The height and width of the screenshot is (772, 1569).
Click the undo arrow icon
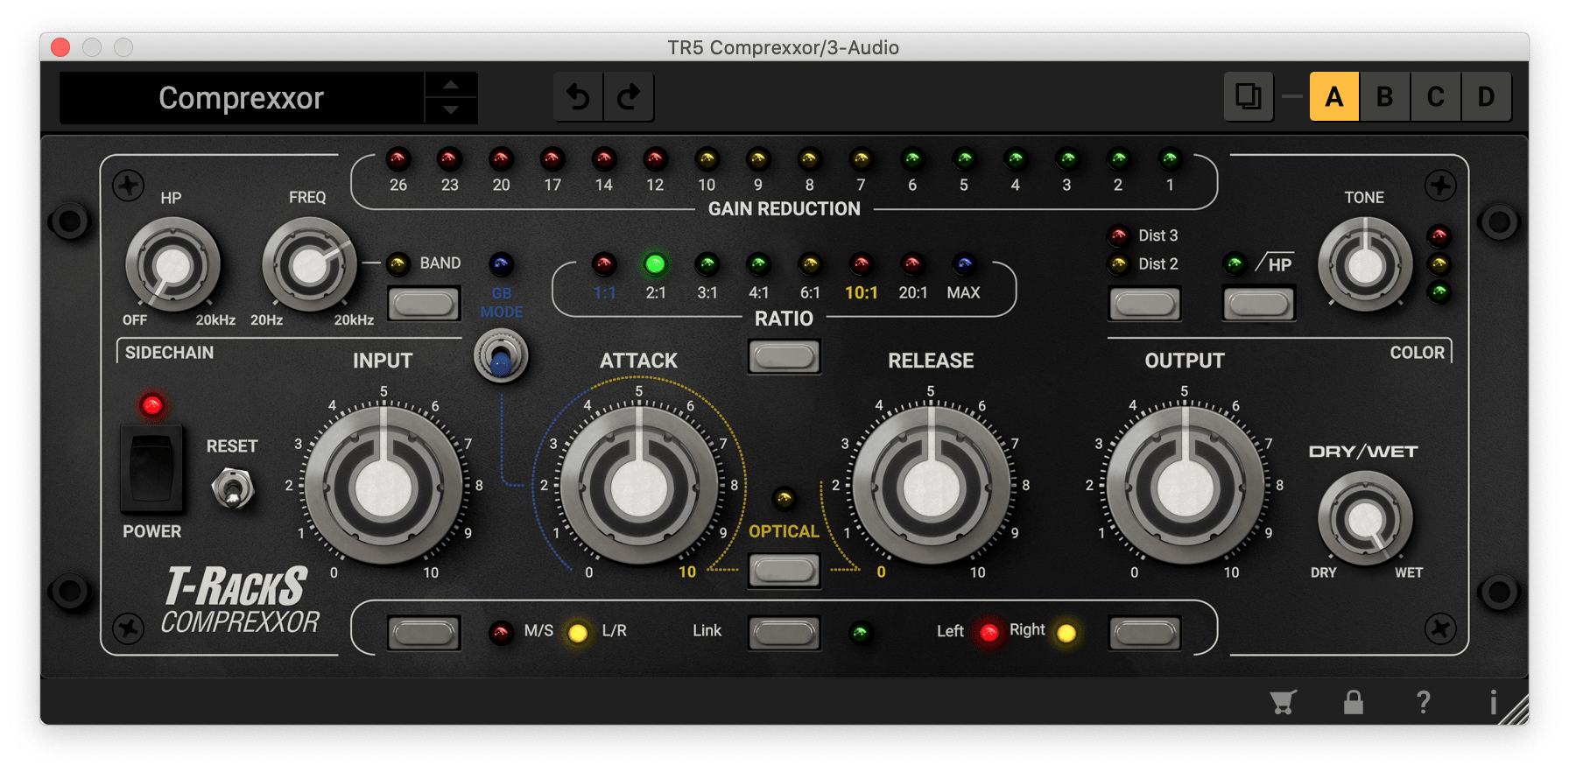pyautogui.click(x=578, y=96)
